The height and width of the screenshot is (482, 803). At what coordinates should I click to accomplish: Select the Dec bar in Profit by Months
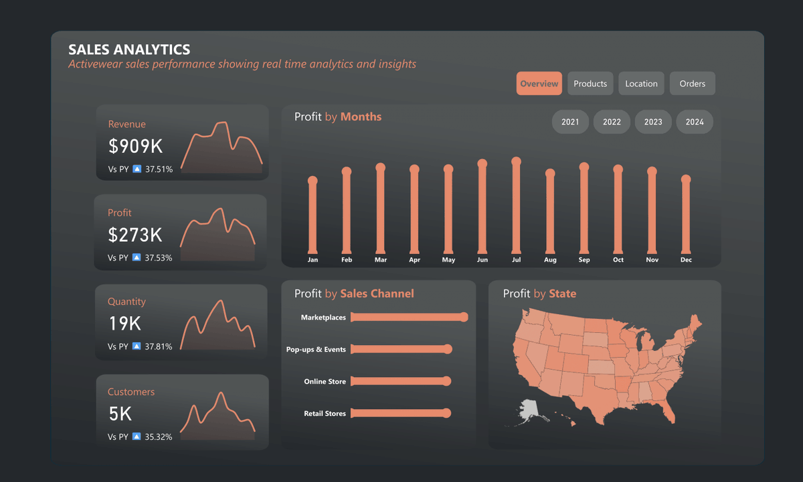(x=686, y=215)
